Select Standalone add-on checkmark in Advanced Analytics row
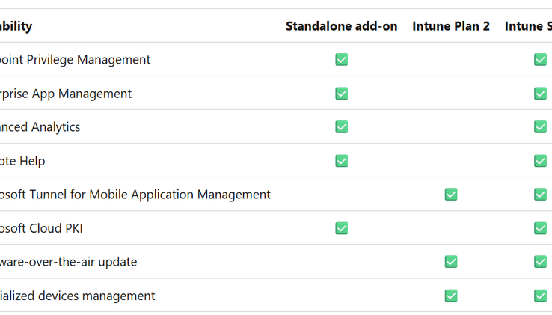Screen dimensions: 552x315 (x=342, y=127)
